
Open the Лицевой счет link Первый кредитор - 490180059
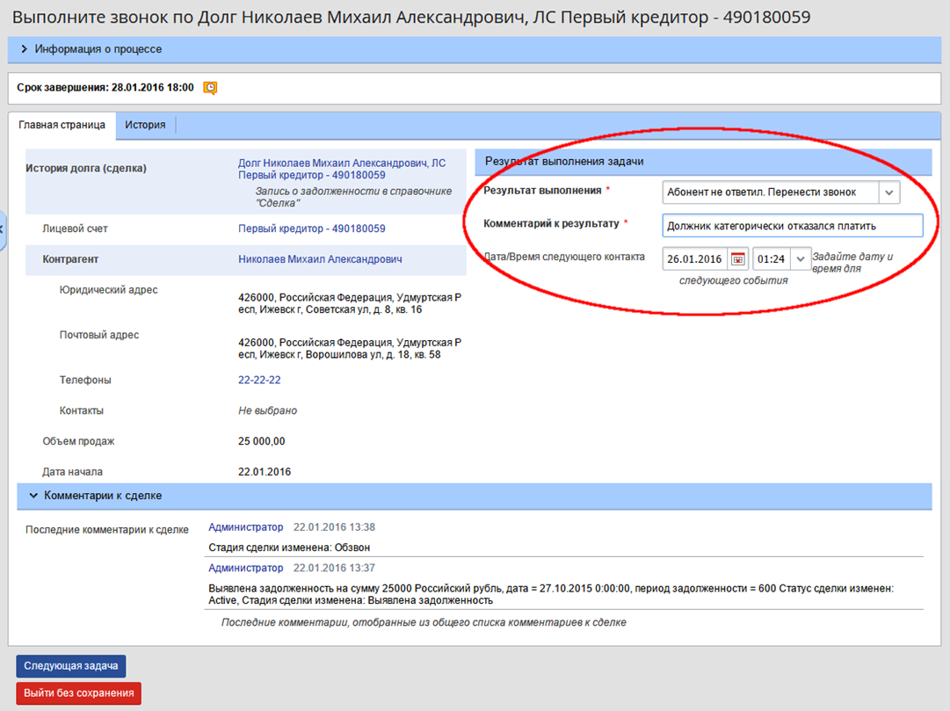(x=311, y=229)
